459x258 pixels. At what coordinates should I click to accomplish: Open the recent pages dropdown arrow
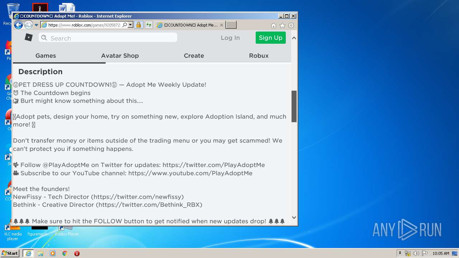[x=36, y=25]
